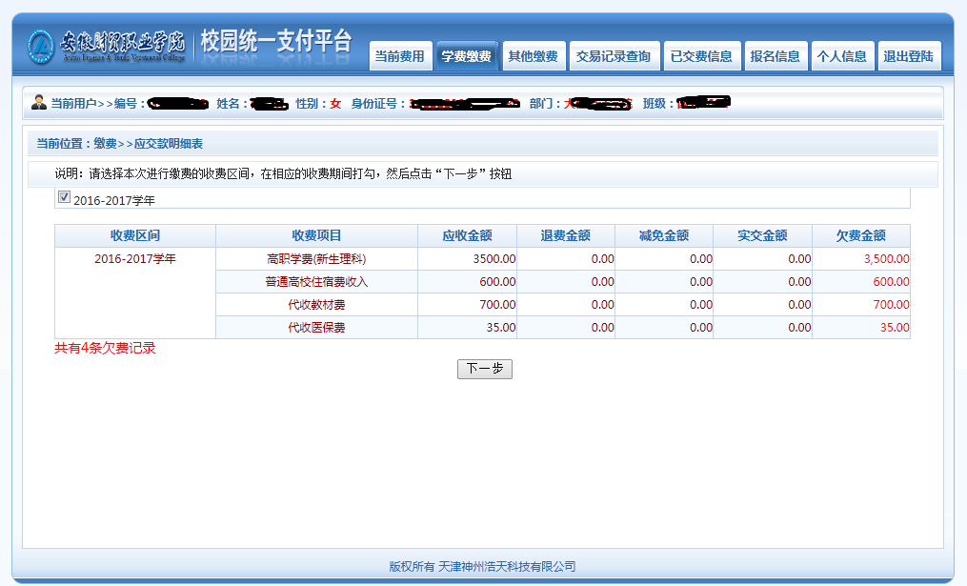
Task: Go to 交易记录查询 tab
Action: [x=614, y=56]
